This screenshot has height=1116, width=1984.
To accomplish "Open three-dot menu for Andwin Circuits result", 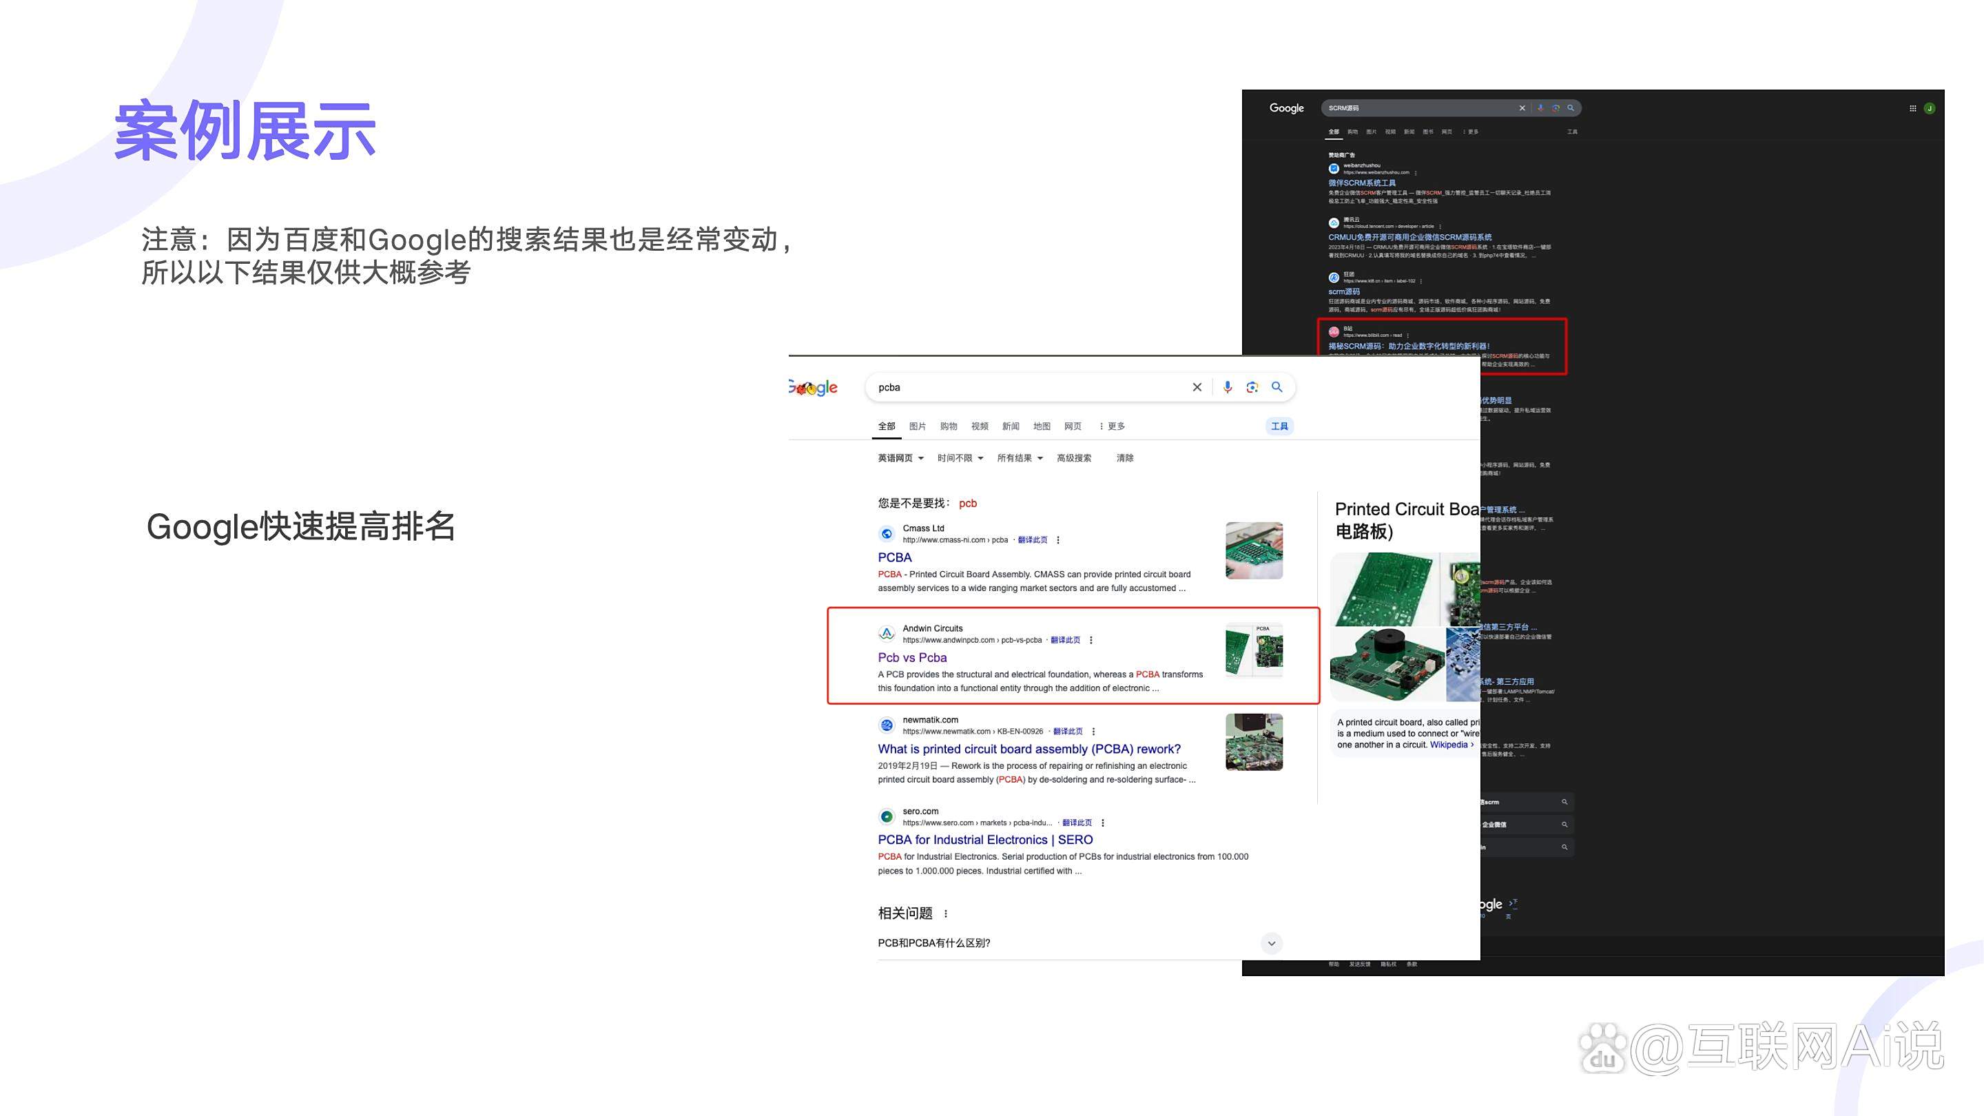I will coord(1091,640).
